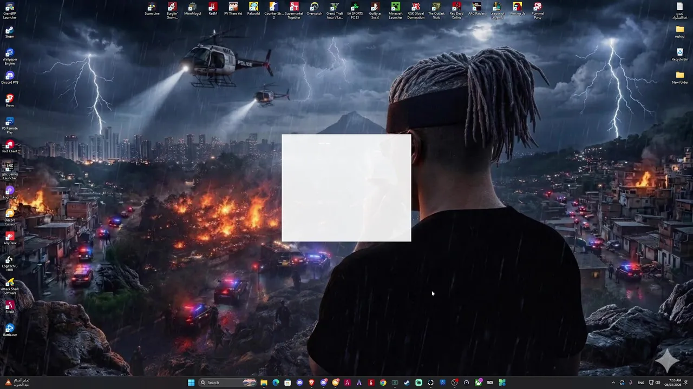
Task: Select the Minecraft Launcher desktop icon
Action: [x=396, y=11]
